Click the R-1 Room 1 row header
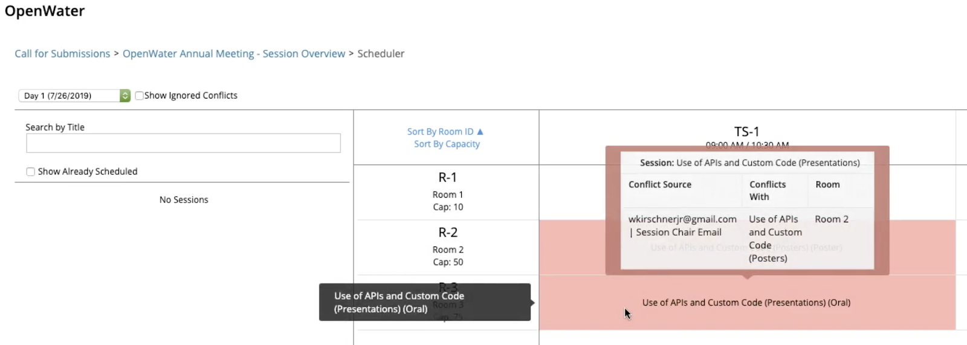The height and width of the screenshot is (345, 967). tap(447, 192)
